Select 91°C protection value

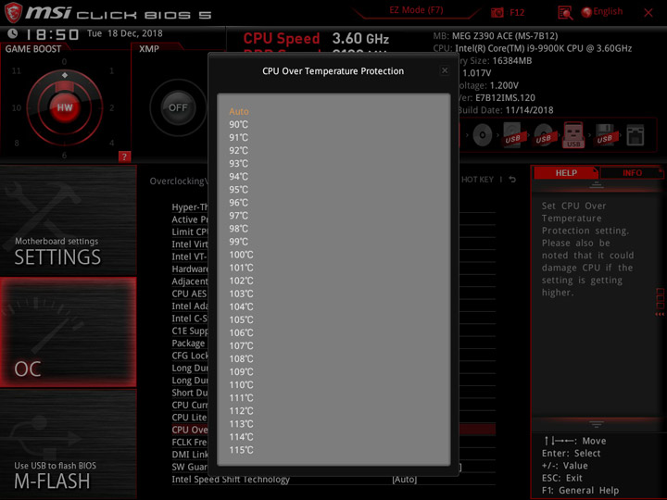[239, 138]
